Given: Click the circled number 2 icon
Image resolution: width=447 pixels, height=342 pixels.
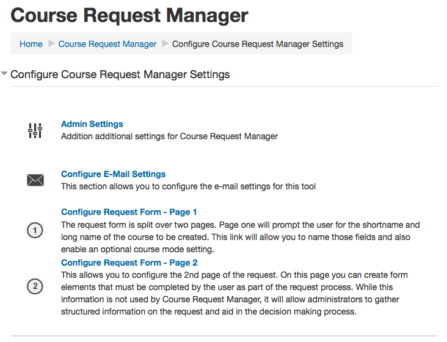Looking at the screenshot, I should tap(35, 286).
